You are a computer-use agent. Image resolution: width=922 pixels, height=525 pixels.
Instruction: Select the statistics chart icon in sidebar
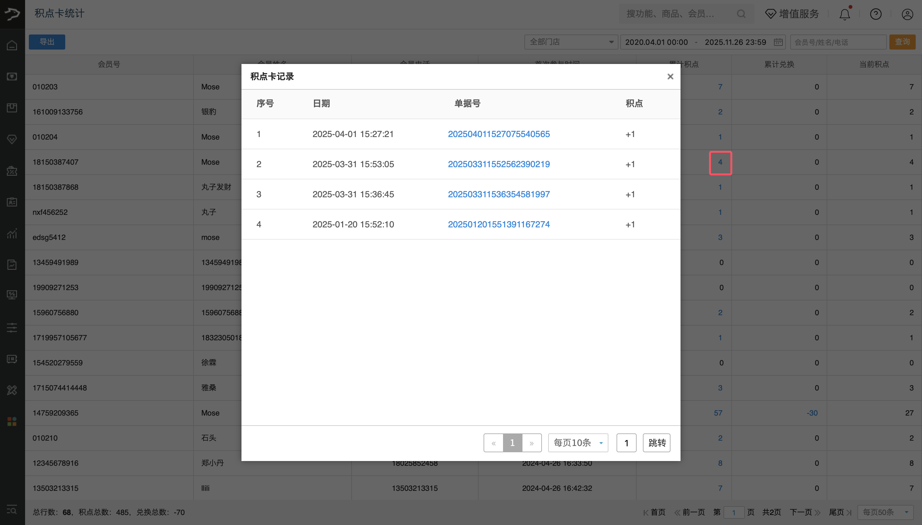(x=12, y=234)
